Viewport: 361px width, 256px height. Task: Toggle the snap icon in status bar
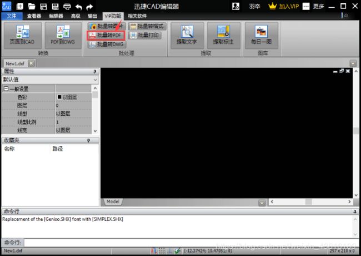pyautogui.click(x=153, y=250)
